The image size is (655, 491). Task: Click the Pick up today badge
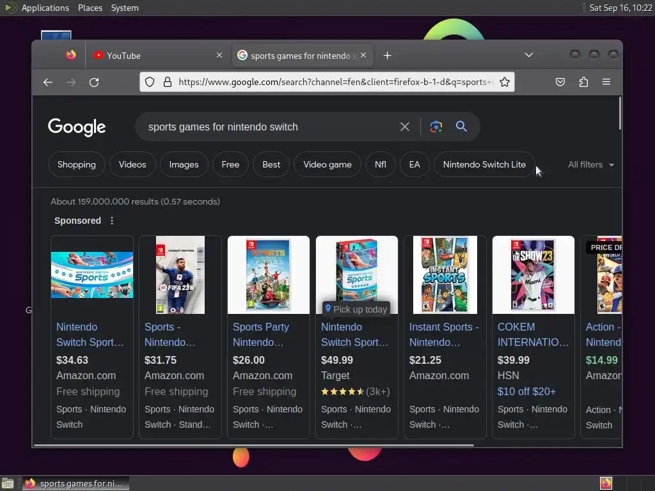click(x=356, y=309)
